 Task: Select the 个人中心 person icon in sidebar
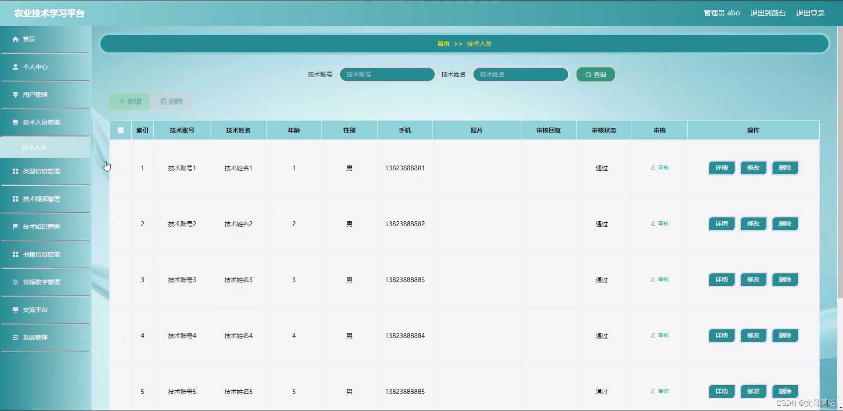15,67
